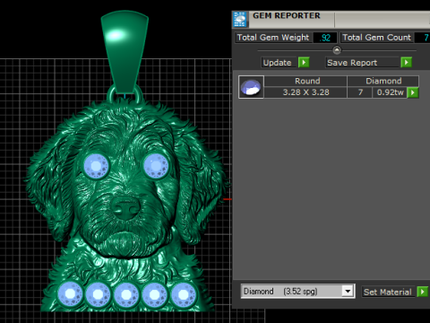Image resolution: width=430 pixels, height=323 pixels.
Task: Click the Total Gem Count value
Action: tap(423, 38)
